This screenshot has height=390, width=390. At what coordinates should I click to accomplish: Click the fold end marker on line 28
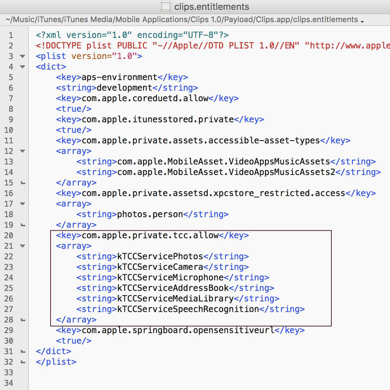click(23, 320)
